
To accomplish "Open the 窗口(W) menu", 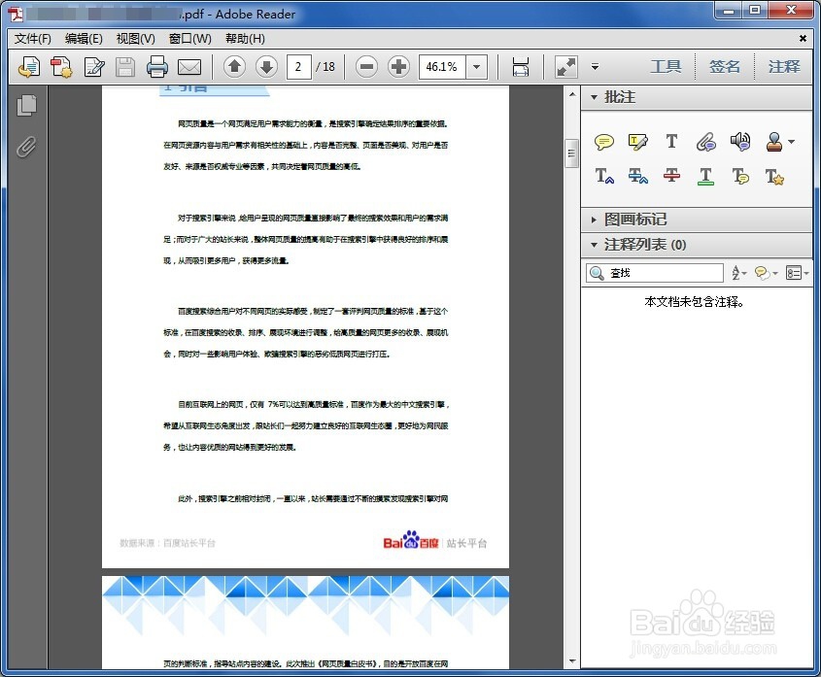I will point(190,39).
